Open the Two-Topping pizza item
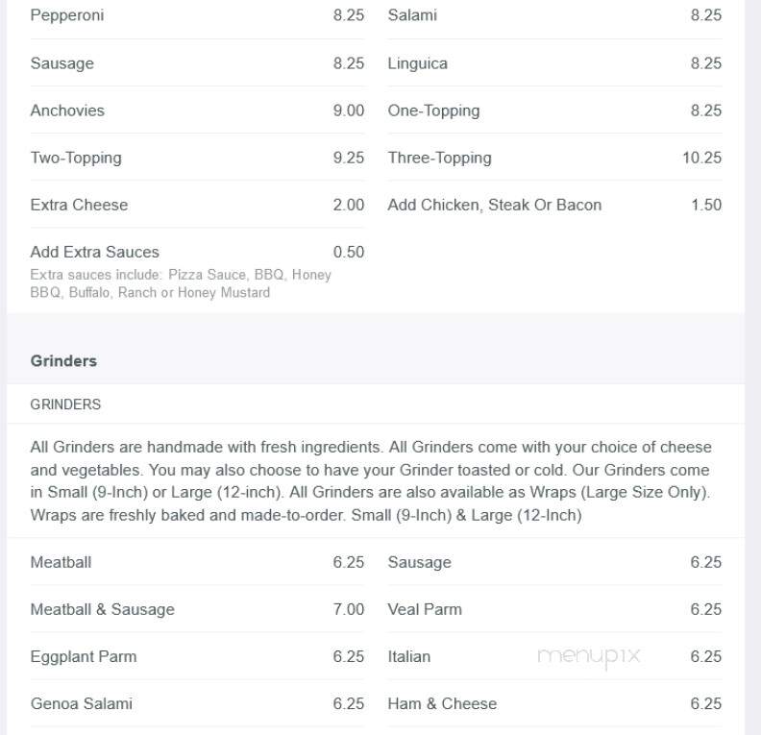This screenshot has height=735, width=761. (x=197, y=158)
